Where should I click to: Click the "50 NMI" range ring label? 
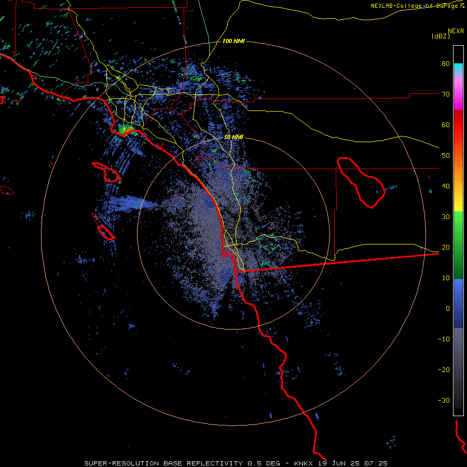(233, 138)
